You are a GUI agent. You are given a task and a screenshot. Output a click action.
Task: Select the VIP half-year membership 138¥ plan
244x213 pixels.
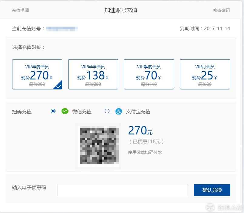tap(93, 74)
